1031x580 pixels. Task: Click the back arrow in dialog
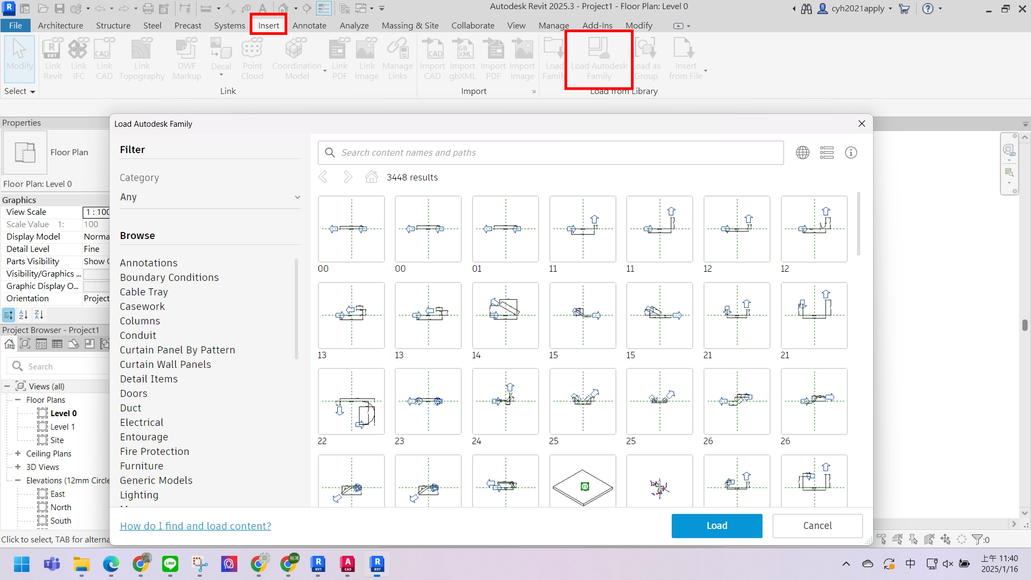point(323,177)
